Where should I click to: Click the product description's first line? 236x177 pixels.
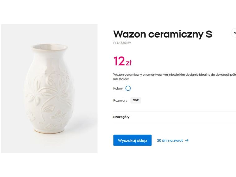click(x=174, y=75)
